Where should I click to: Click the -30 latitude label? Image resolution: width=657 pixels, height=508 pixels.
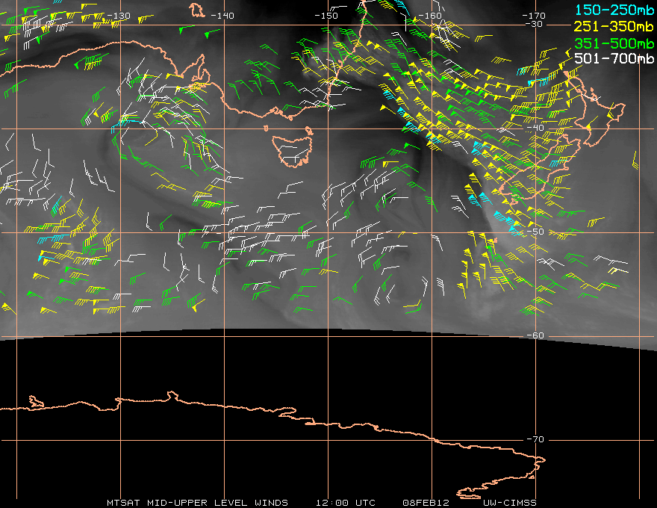point(535,24)
